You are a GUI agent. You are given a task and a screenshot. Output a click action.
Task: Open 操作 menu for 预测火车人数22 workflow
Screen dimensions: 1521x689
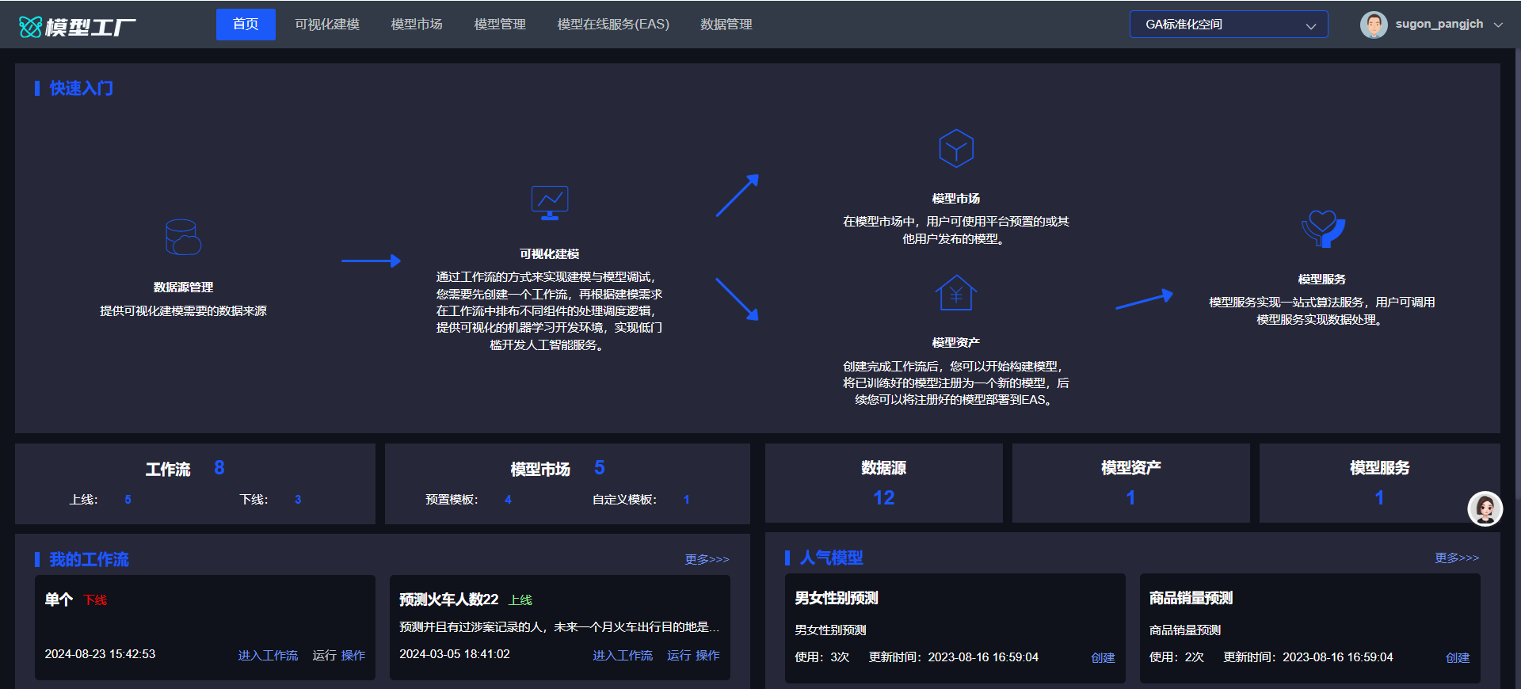707,655
